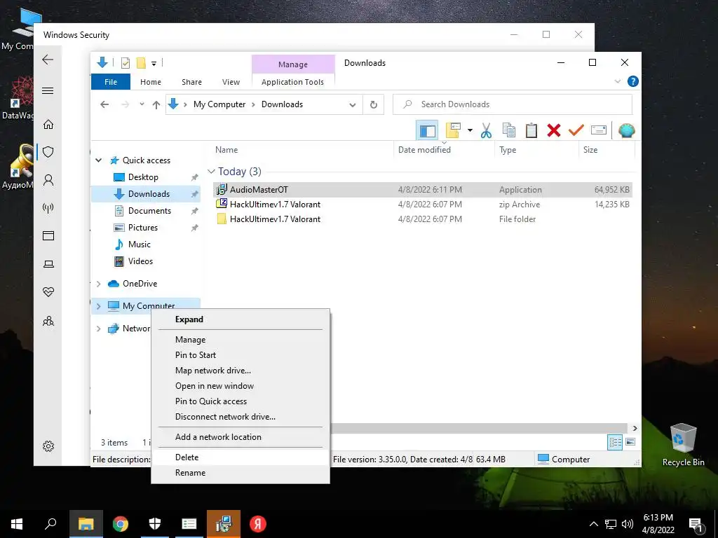Select Add a network location entry
The height and width of the screenshot is (538, 718).
pyautogui.click(x=241, y=437)
